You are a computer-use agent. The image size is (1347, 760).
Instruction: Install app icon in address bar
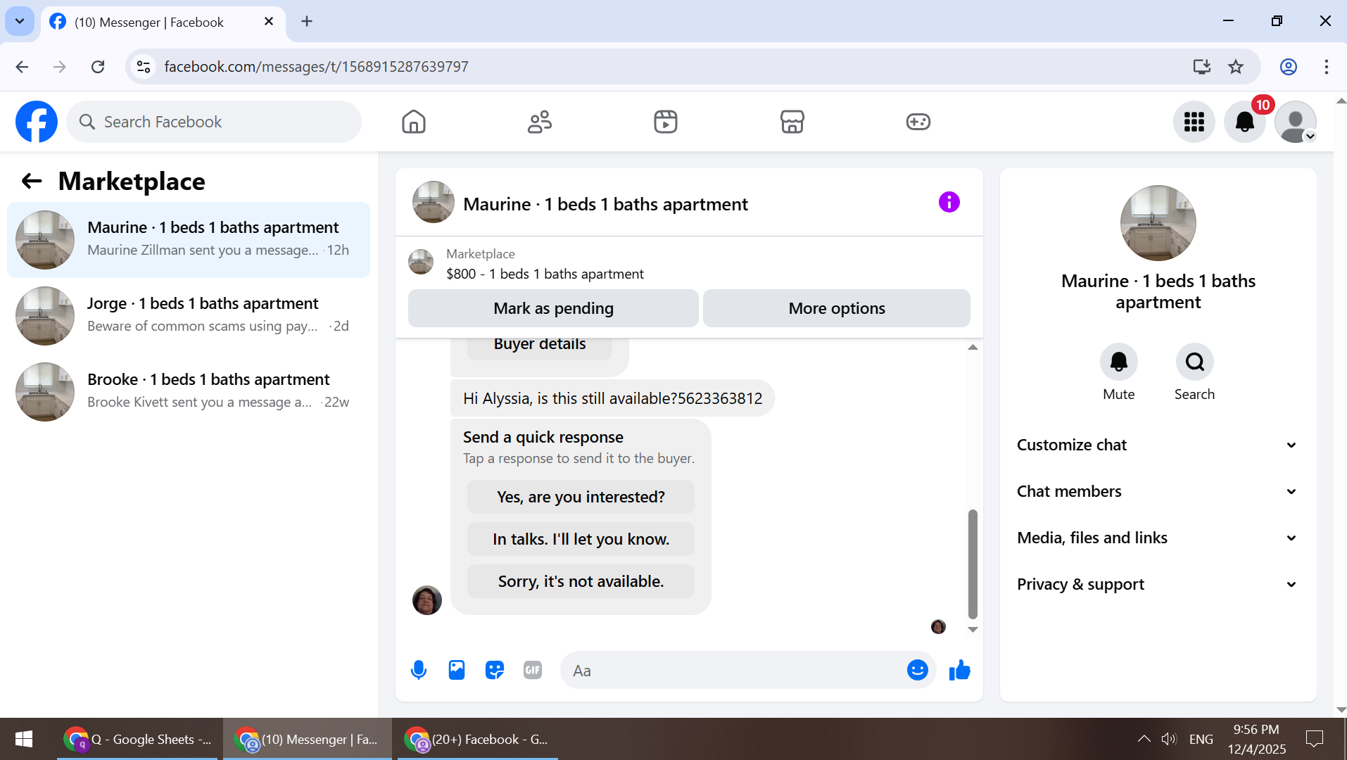[1202, 67]
